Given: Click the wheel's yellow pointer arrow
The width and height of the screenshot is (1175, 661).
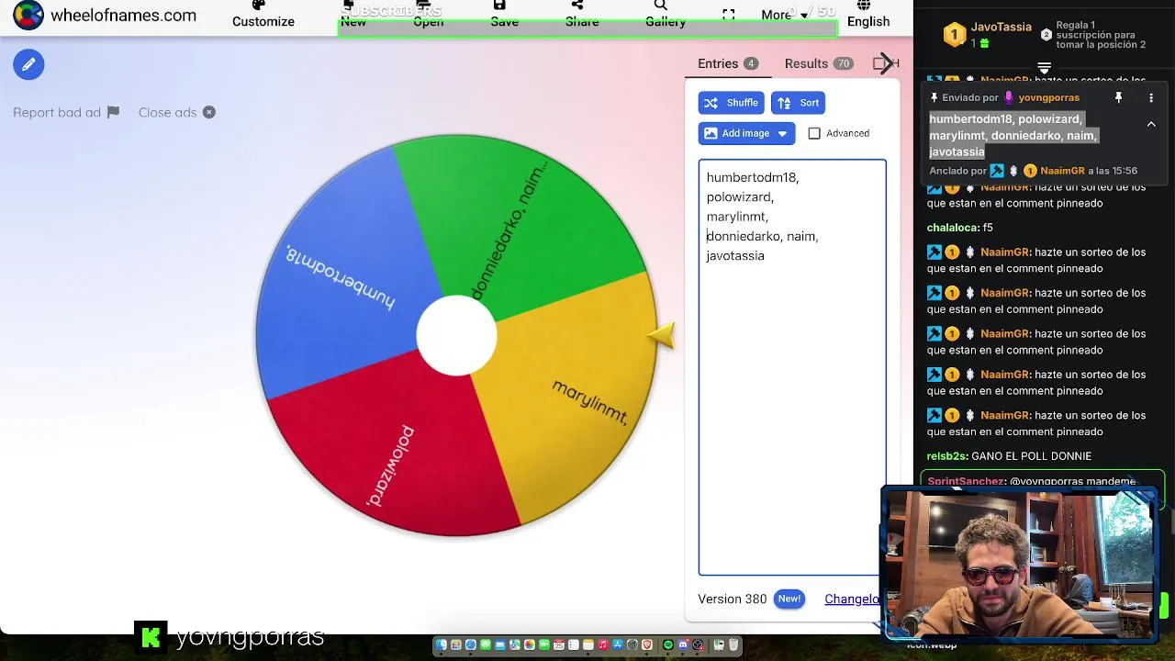Looking at the screenshot, I should tap(663, 336).
